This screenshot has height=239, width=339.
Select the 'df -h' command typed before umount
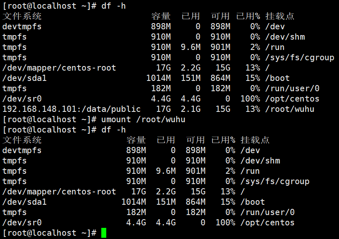[x=114, y=6]
